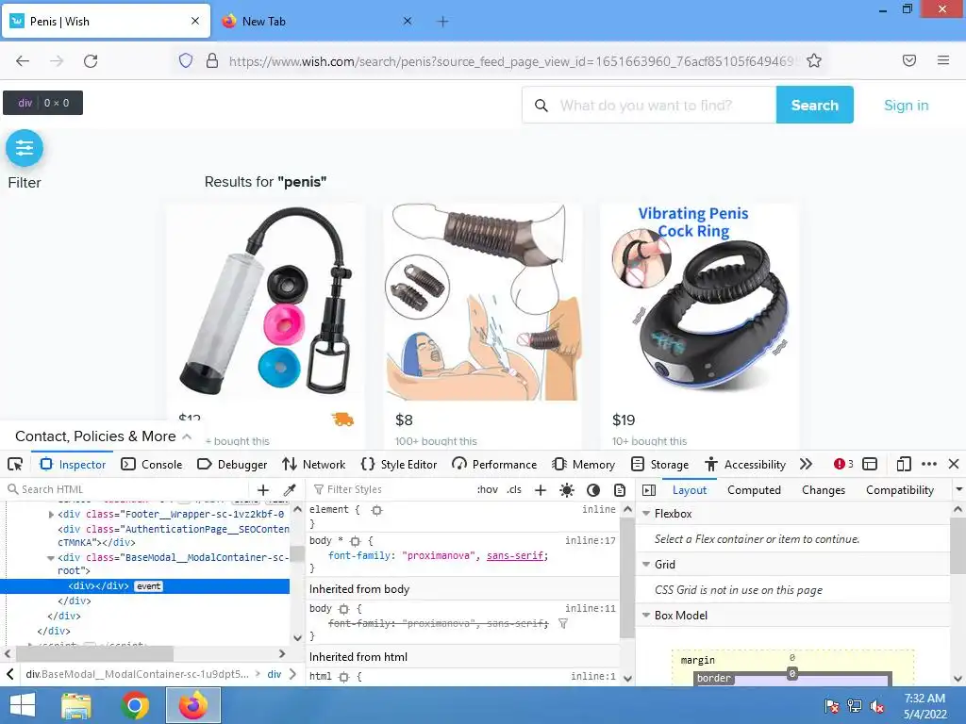Select div.BaseModal__ModalContainer breadcrumb
Screen dimensions: 966x724
point(138,674)
